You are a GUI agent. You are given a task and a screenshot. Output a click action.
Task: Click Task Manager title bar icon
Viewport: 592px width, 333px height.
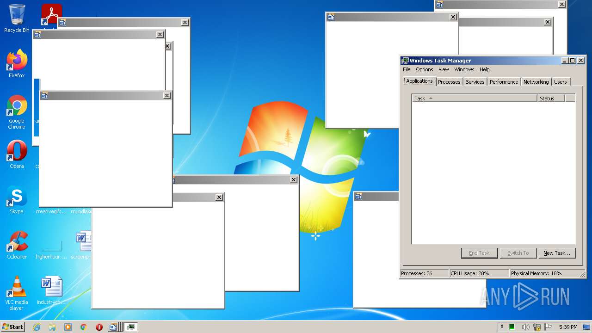click(x=405, y=61)
